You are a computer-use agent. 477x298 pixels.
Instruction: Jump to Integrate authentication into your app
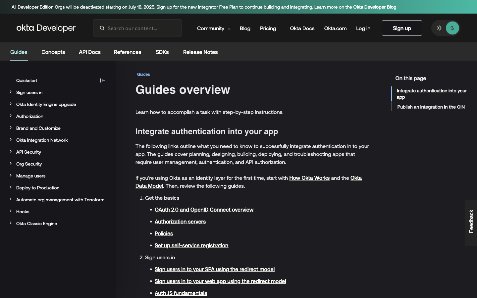pos(432,94)
